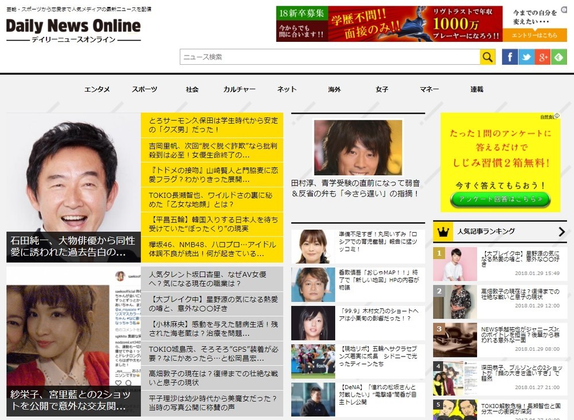This screenshot has width=574, height=420.
Task: Open the エンタメ navigation menu
Action: pyautogui.click(x=96, y=89)
